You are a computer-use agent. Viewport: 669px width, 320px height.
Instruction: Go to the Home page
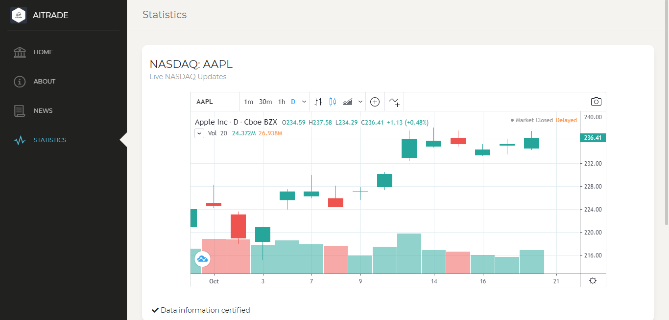pyautogui.click(x=43, y=52)
